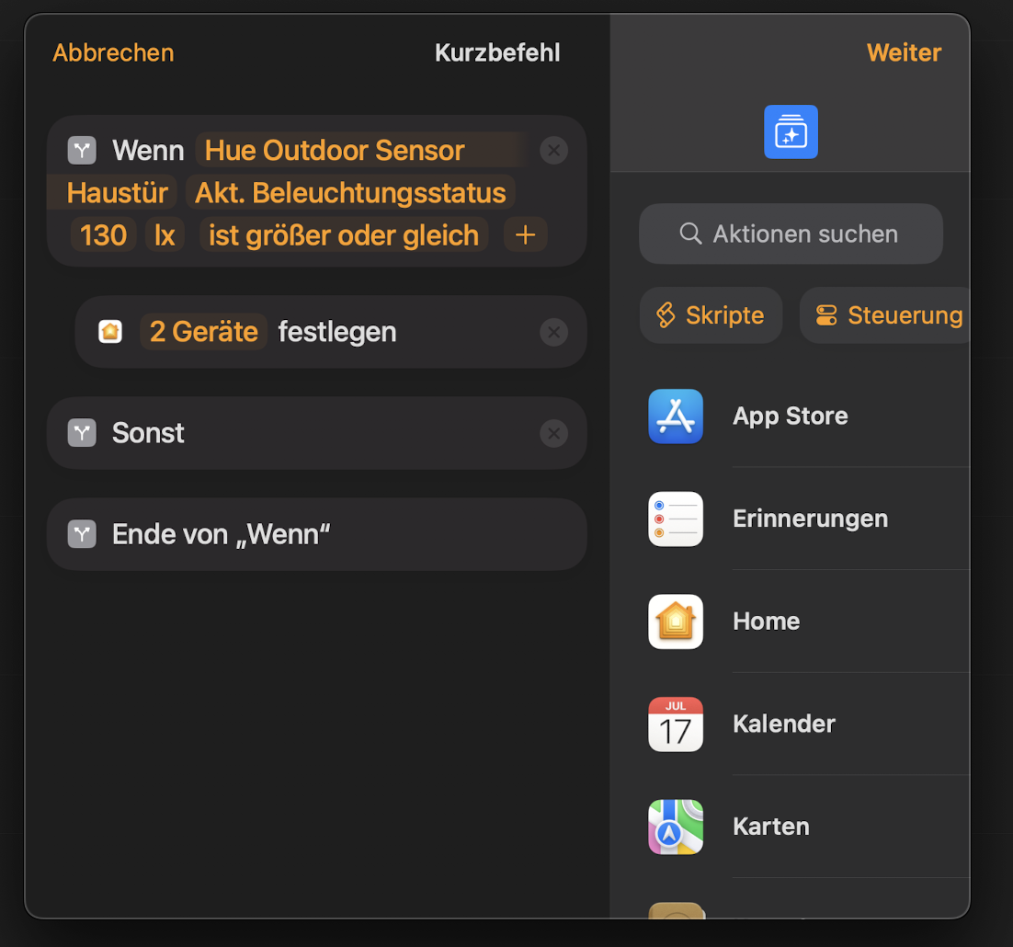
Task: Open the Home app actions icon
Action: 676,622
